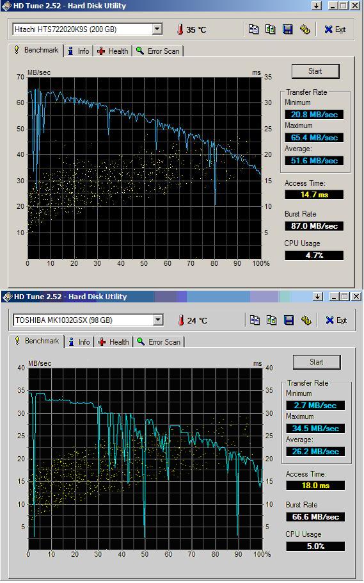Viewport: 364px width, 583px height.
Task: Copy text icon in TOSHIBA window toolbar
Action: pyautogui.click(x=255, y=320)
